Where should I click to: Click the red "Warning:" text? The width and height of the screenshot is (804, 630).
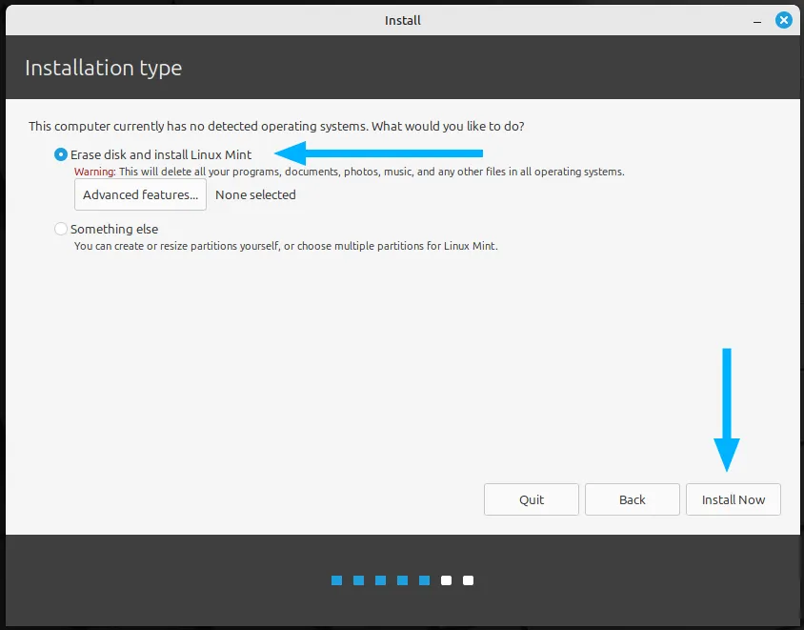(x=94, y=173)
